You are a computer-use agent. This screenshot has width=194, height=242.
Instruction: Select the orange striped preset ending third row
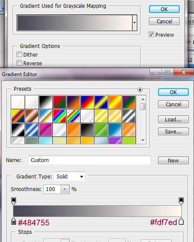[129, 130]
